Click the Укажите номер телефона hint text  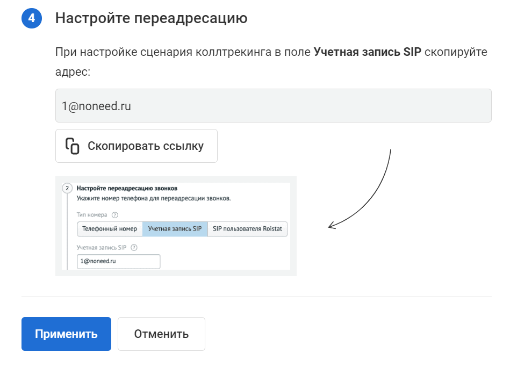pyautogui.click(x=153, y=199)
